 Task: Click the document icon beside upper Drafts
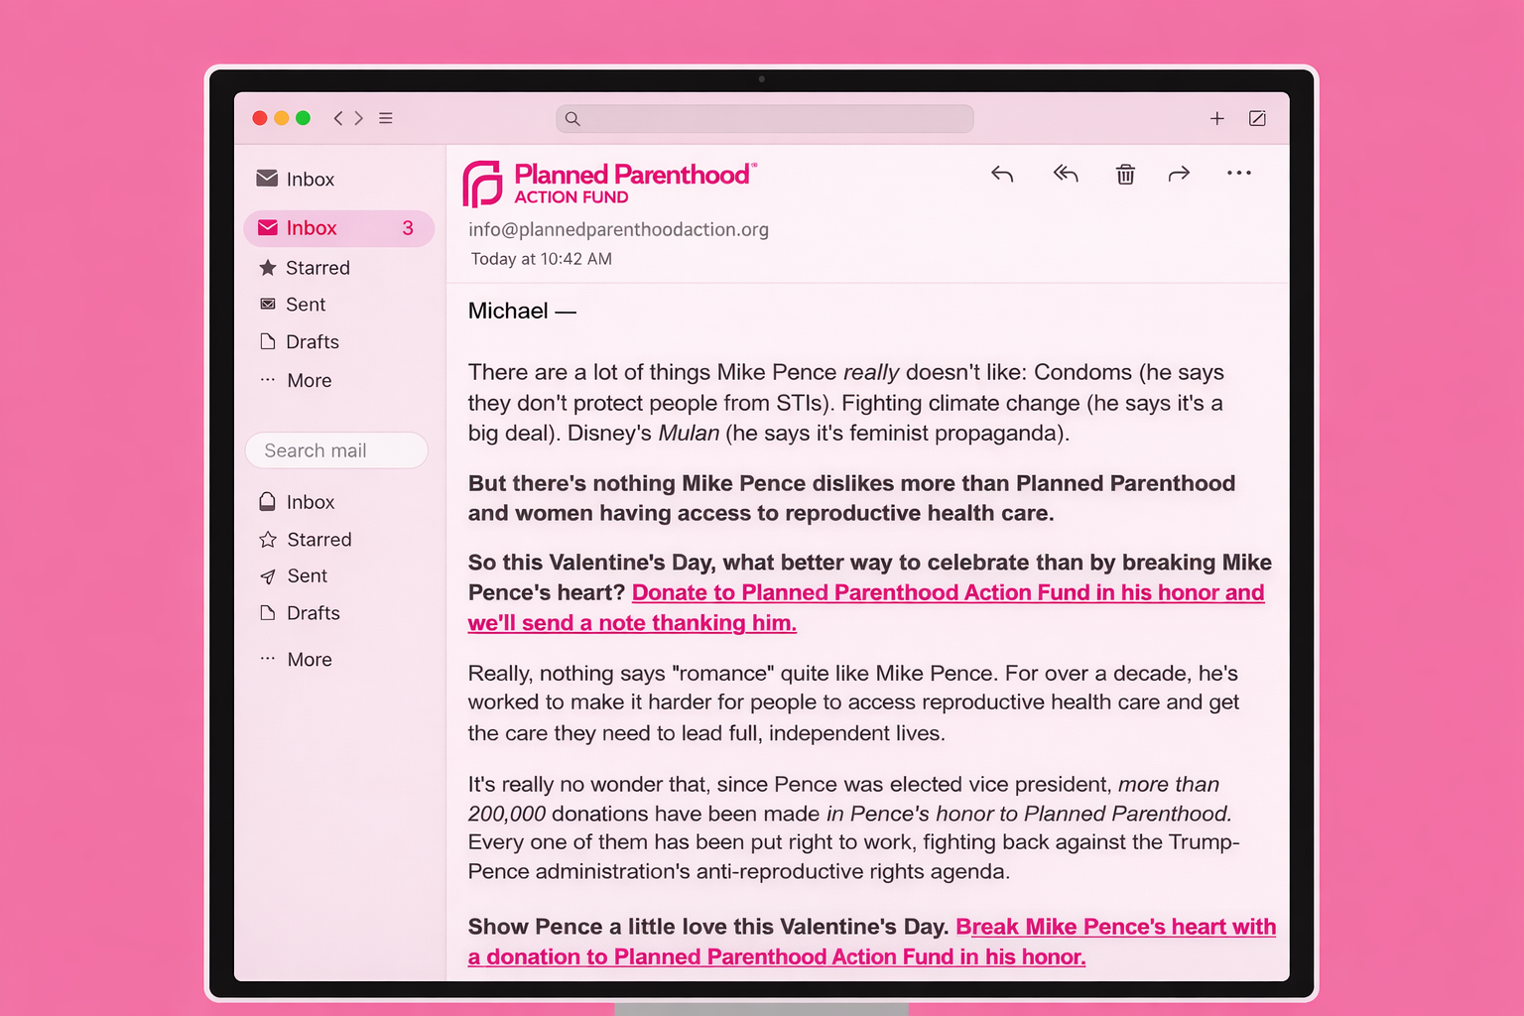click(x=268, y=341)
